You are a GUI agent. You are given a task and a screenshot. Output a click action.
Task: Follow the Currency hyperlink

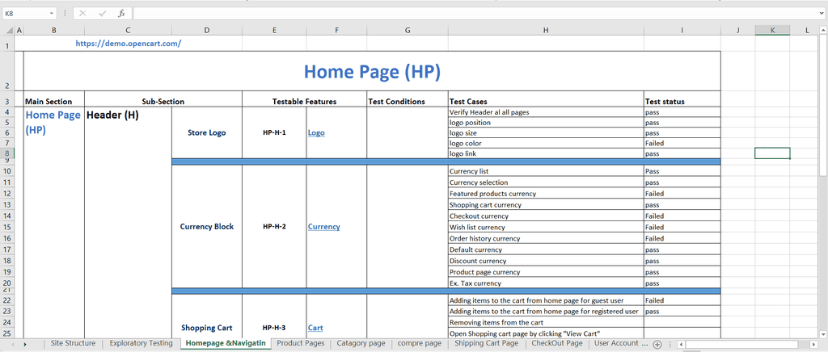(x=323, y=227)
